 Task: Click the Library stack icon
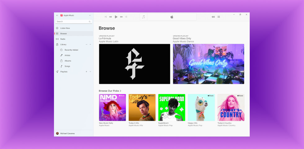(x=57, y=44)
